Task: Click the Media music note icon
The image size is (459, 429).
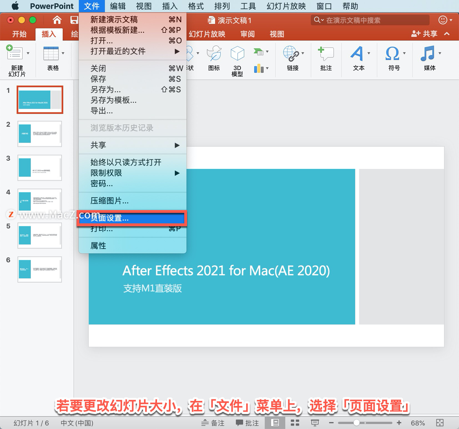Action: pos(427,53)
